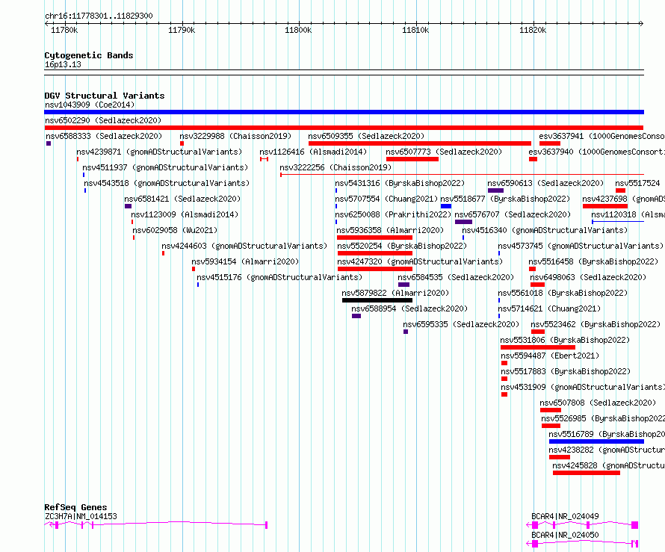
Task: Select nsv5520254 (ByrskaBishop2022) red bar
Action: (375, 253)
